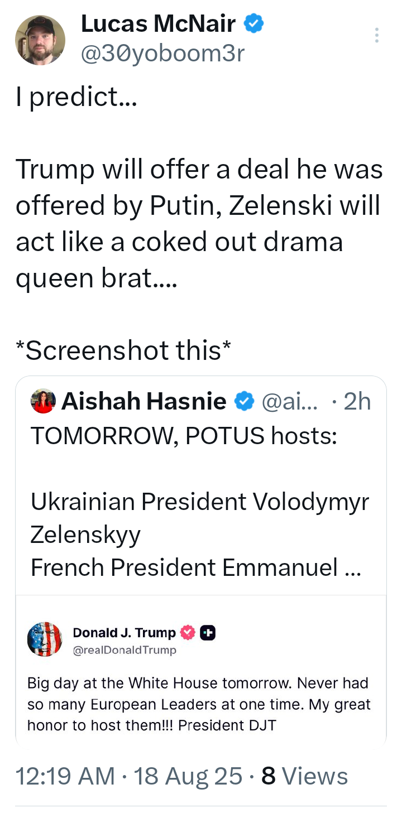Click the Lucas McNair display name

158,24
